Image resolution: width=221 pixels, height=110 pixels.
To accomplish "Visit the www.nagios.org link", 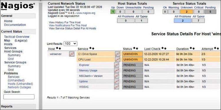I will coord(86,13).
